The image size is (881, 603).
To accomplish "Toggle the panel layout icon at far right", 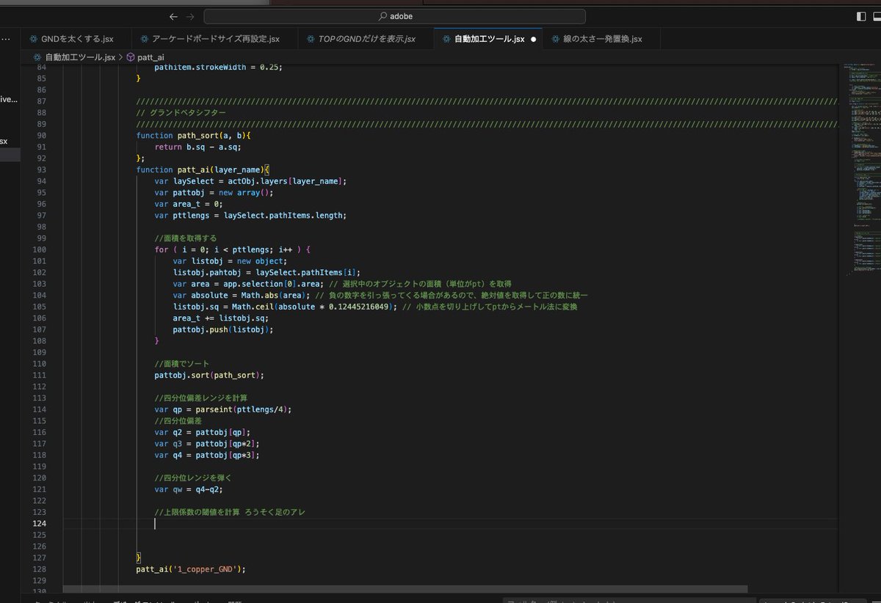I will (878, 16).
